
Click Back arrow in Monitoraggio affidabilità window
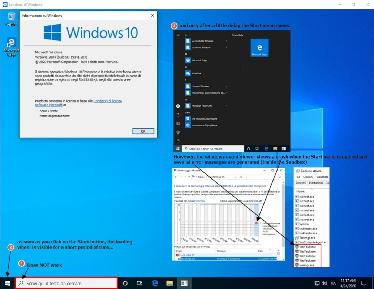pyautogui.click(x=176, y=177)
